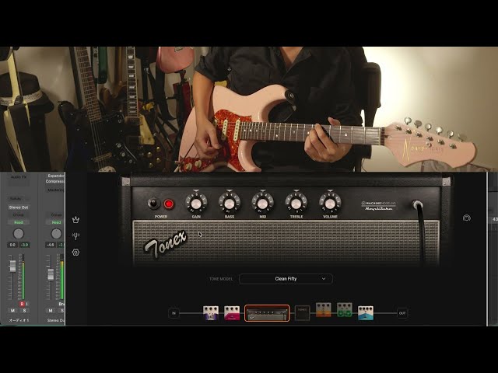Screen dimensions: 498x373
Task: Click the Mastering plugin slot on Stereo Out
Action: 55,190
